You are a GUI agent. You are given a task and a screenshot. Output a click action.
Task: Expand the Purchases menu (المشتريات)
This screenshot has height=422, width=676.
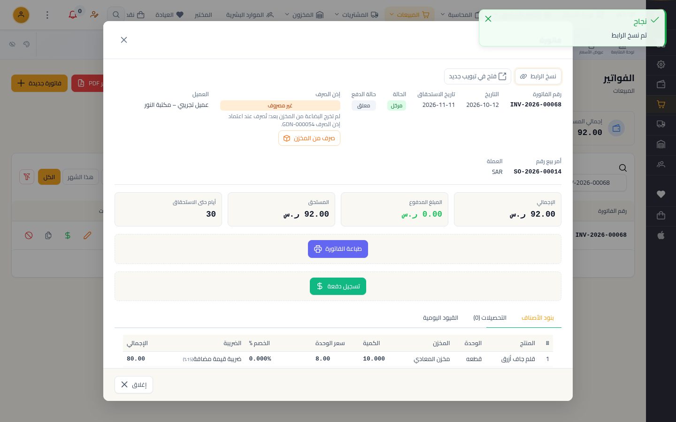pos(357,15)
